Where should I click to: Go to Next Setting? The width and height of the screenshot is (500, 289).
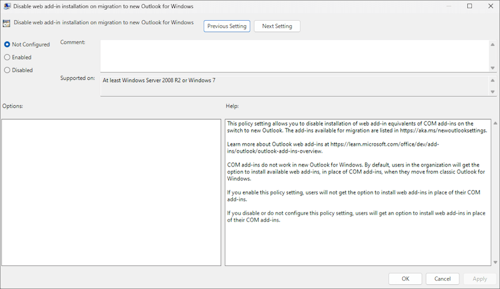[x=276, y=26]
